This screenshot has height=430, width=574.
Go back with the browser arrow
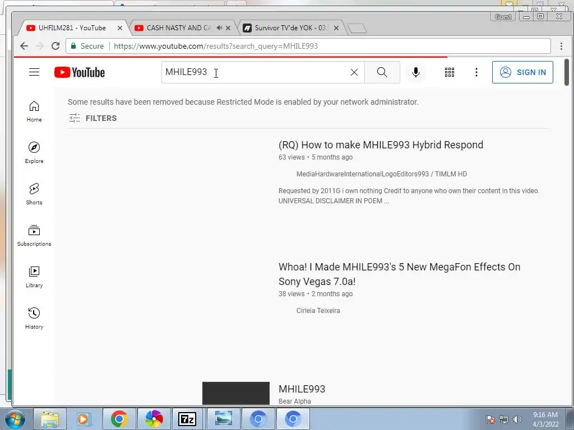click(24, 46)
